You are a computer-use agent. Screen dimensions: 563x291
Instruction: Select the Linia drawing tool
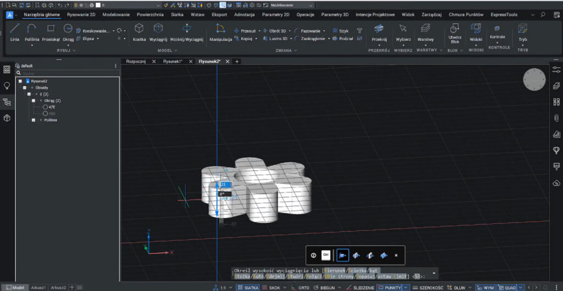(x=15, y=32)
